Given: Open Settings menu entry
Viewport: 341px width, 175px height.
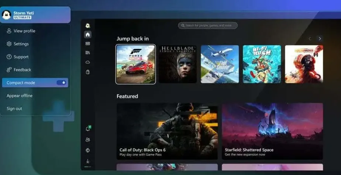Looking at the screenshot, I should pos(35,44).
